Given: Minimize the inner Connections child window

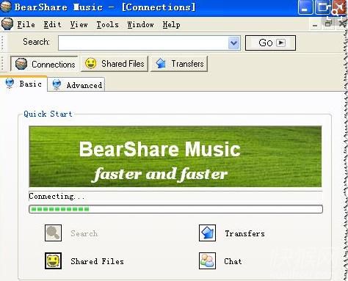Looking at the screenshot, I should click(315, 25).
